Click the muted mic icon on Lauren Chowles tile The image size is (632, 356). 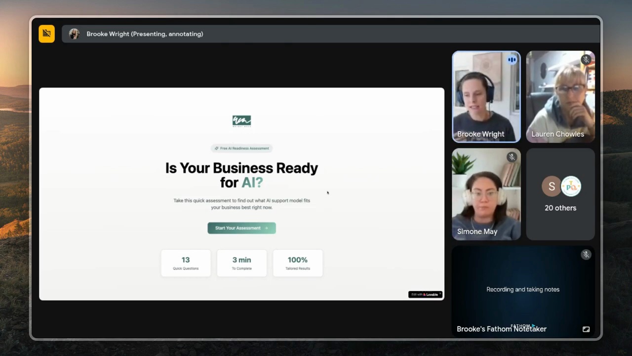tap(586, 60)
